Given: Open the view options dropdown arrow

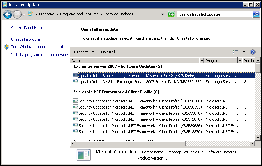Looking at the screenshot, I should [244, 52].
